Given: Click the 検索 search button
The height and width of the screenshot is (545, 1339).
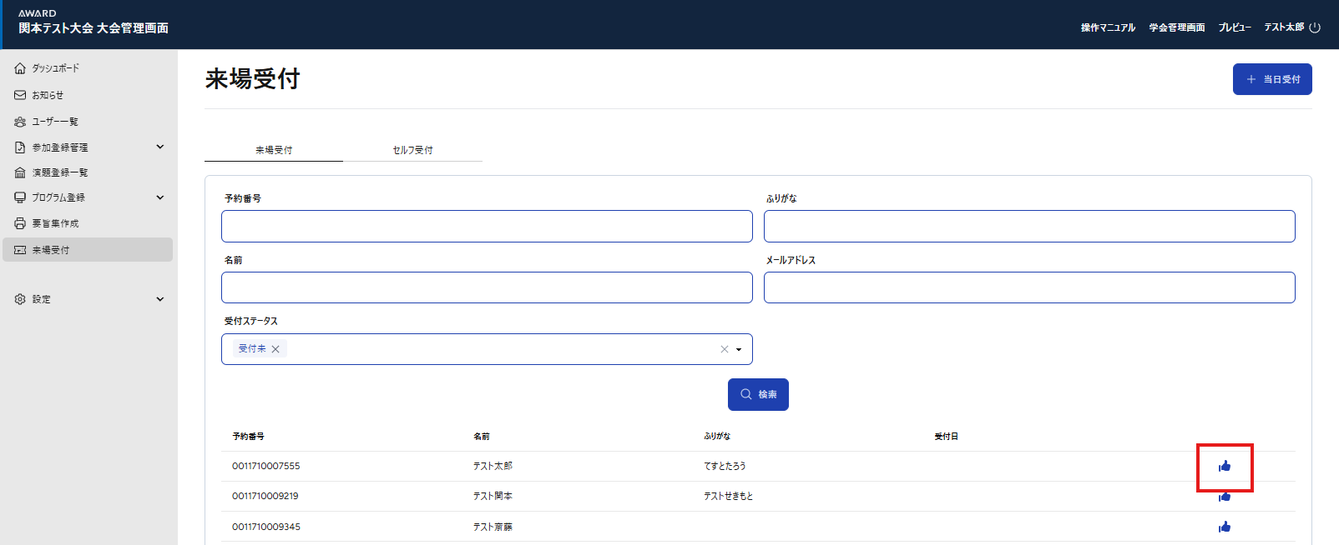Looking at the screenshot, I should pyautogui.click(x=758, y=394).
